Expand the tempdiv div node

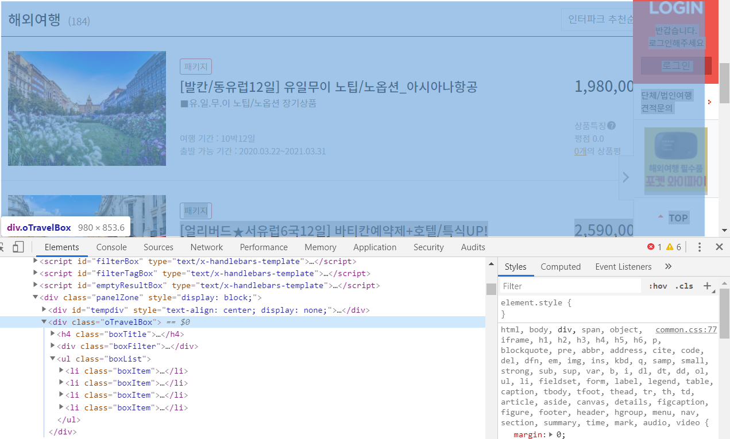click(44, 310)
